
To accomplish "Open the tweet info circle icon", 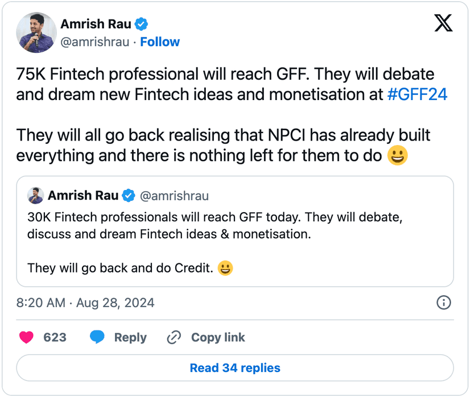I will [x=443, y=303].
